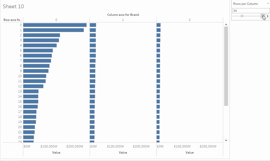Image resolution: width=270 pixels, height=161 pixels.
Task: Click the scroll down arrow of the chart
Action: 226,140
